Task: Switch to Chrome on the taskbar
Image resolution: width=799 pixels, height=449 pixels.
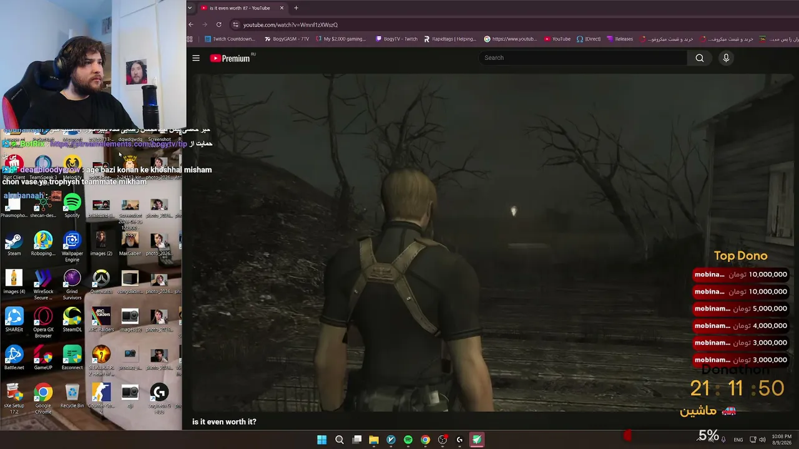Action: pyautogui.click(x=425, y=440)
